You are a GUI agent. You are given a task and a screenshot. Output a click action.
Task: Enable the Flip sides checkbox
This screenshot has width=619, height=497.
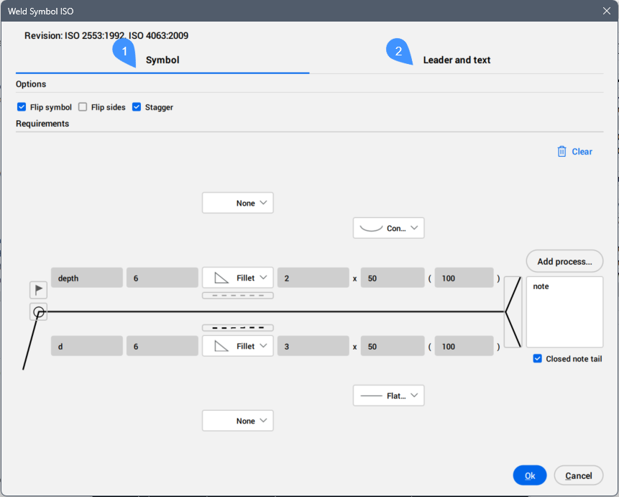click(x=83, y=107)
